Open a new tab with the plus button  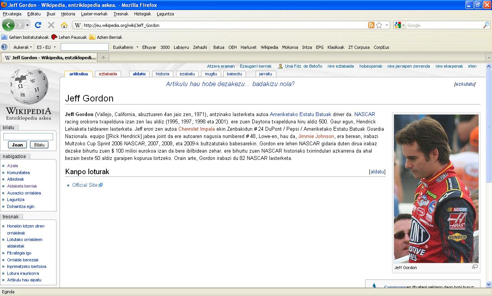point(103,58)
